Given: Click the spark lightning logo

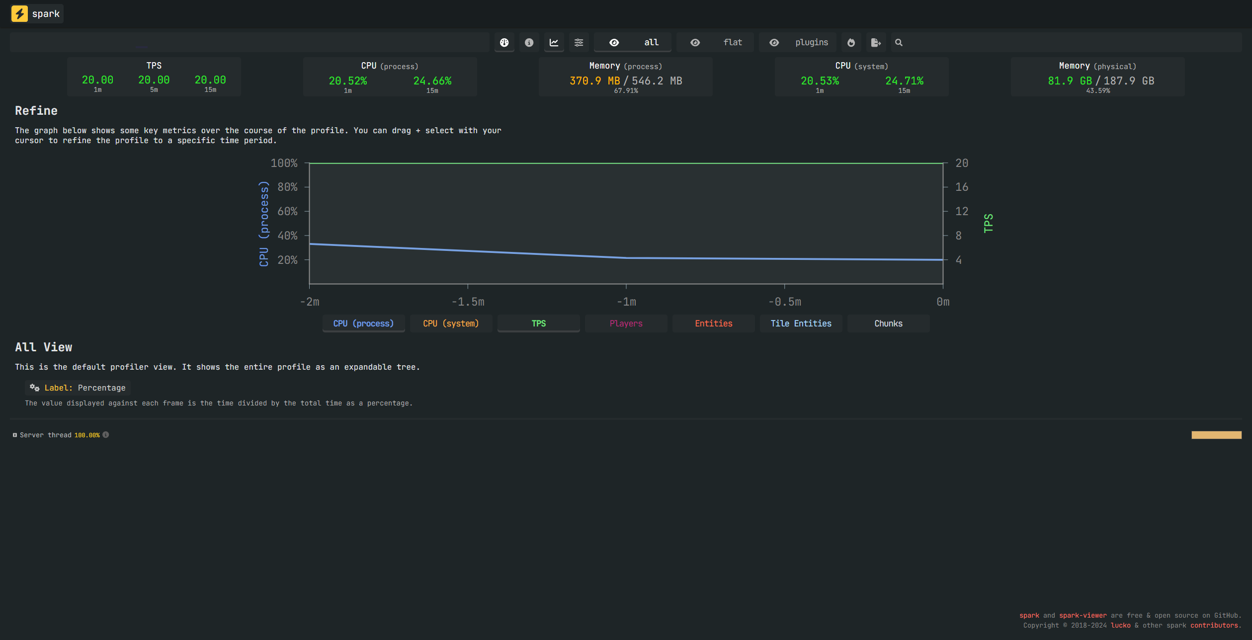Looking at the screenshot, I should pos(20,13).
